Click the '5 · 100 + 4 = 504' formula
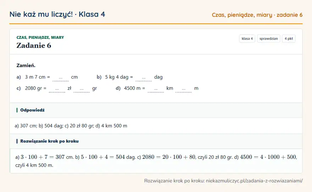Screen dimensions: 312x192 point(103,157)
